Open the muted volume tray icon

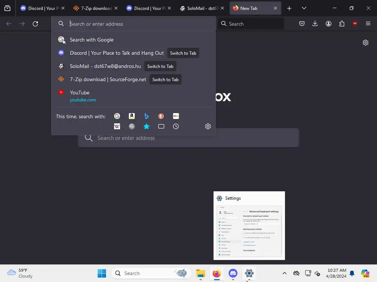click(317, 273)
